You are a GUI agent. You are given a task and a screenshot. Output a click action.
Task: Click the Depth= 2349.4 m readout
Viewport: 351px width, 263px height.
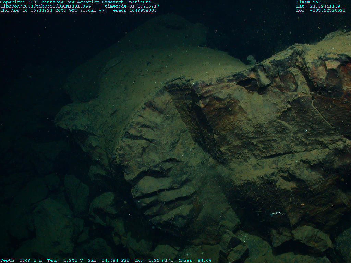point(21,260)
